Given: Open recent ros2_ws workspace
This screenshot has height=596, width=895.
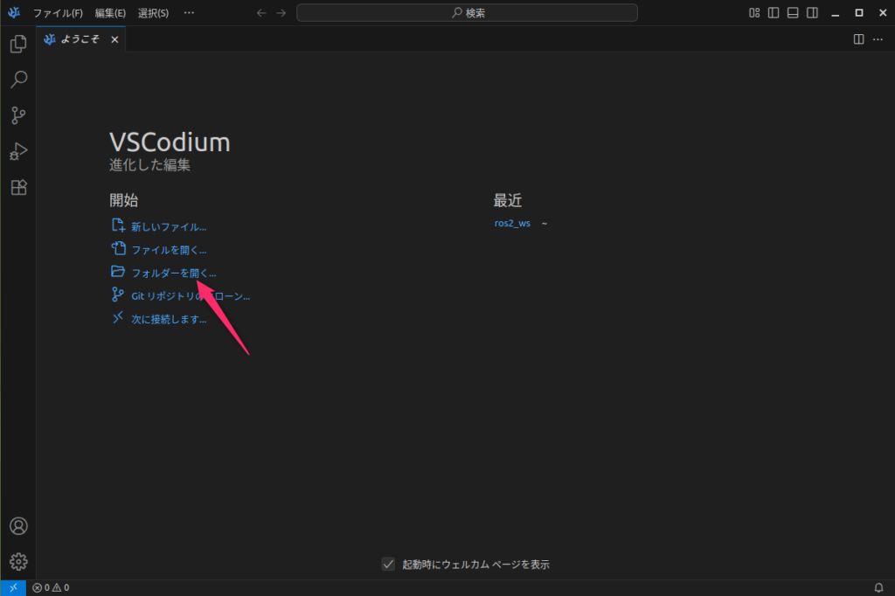Looking at the screenshot, I should coord(512,223).
